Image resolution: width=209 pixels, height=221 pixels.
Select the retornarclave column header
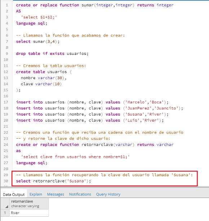29,204
